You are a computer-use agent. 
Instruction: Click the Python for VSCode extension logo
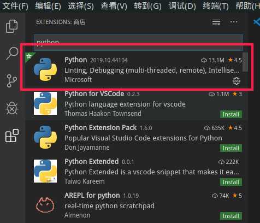tap(45, 103)
